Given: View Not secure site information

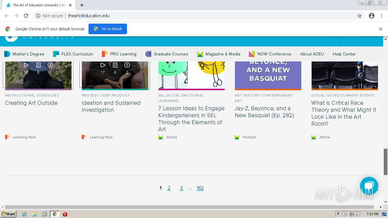Looking at the screenshot, I should coord(49,16).
